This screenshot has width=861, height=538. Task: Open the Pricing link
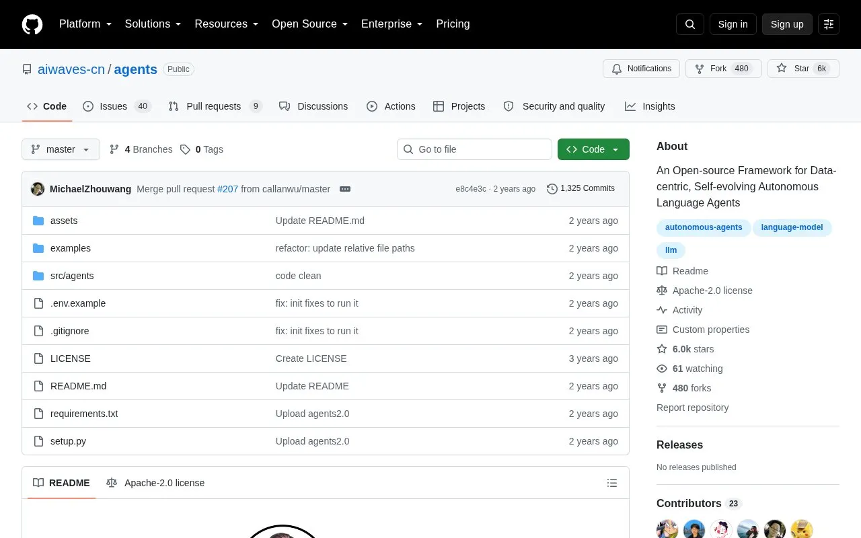pos(453,24)
